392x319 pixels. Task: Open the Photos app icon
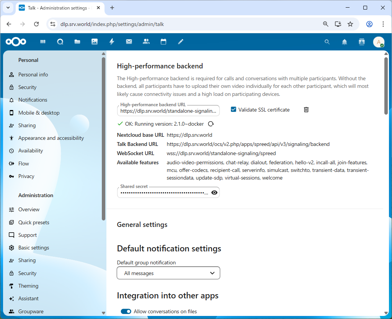point(95,42)
